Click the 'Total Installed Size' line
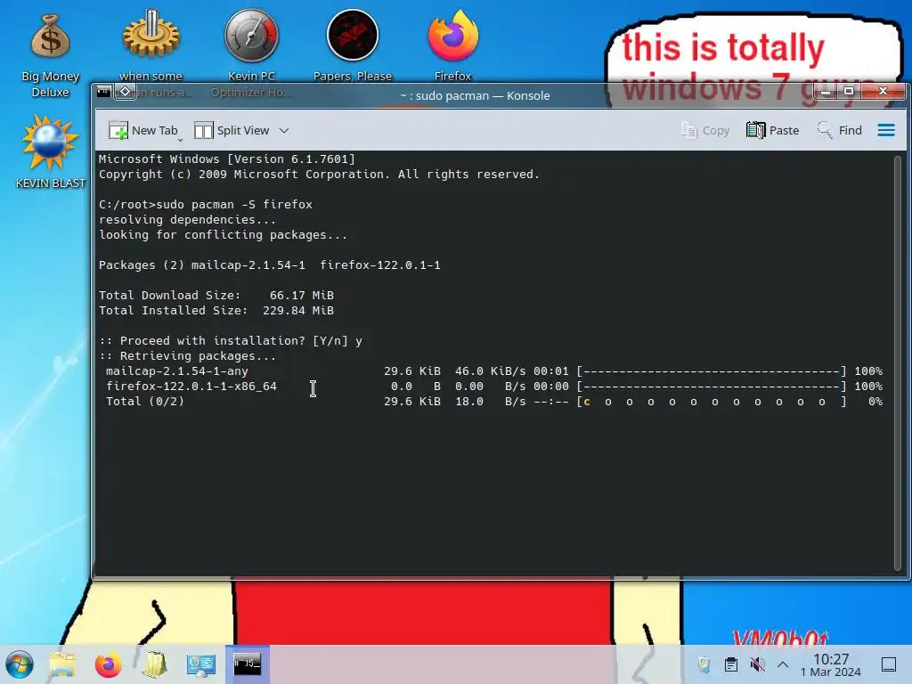Image resolution: width=912 pixels, height=684 pixels. [216, 310]
